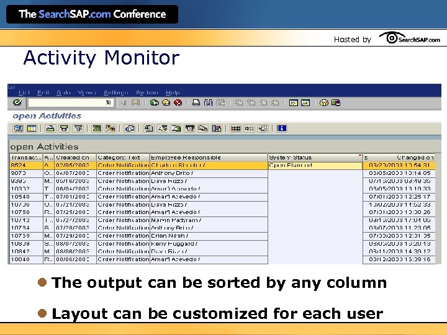
Task: Click the Employee Responsible column header
Action: pos(209,158)
